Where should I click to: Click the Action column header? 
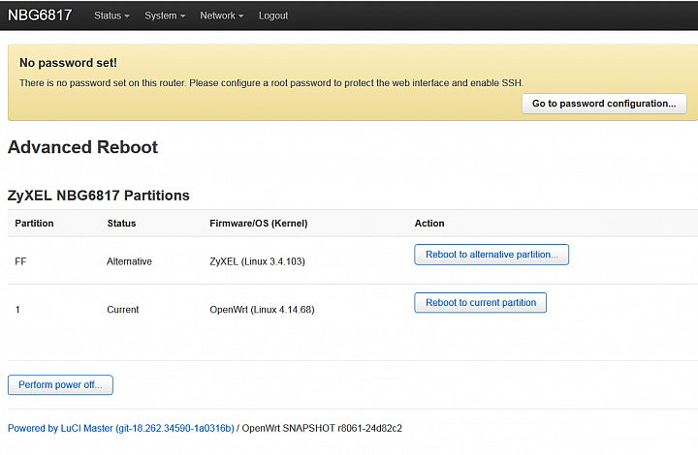429,223
